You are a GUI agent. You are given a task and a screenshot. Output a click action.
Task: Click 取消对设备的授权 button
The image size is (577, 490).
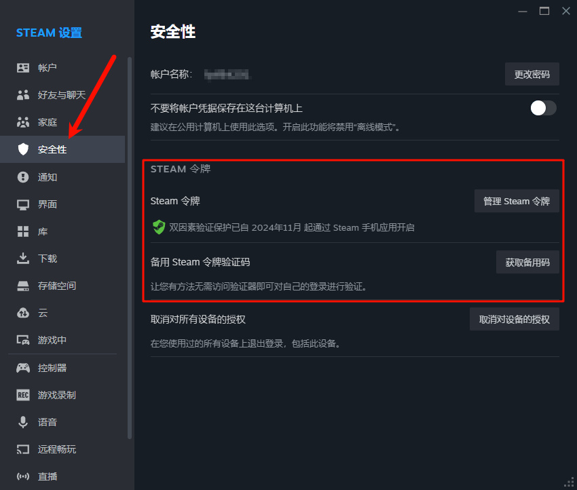tap(514, 319)
